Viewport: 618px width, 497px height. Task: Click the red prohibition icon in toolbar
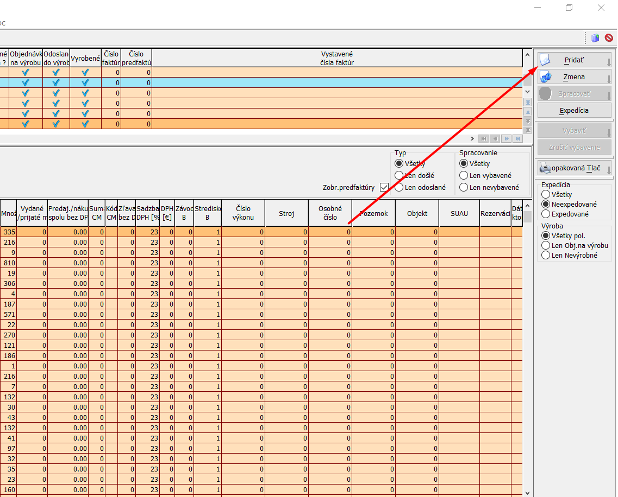click(x=609, y=38)
